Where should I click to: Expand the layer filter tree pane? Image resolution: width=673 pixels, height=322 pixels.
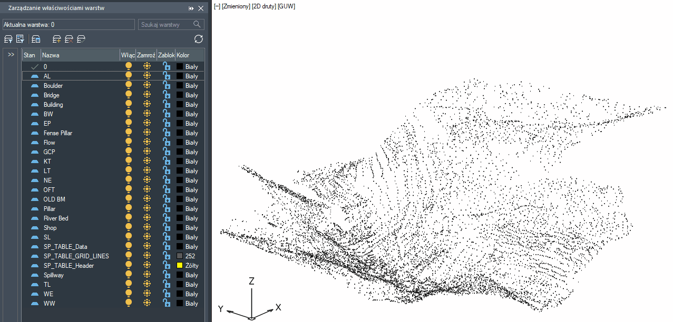pyautogui.click(x=11, y=55)
